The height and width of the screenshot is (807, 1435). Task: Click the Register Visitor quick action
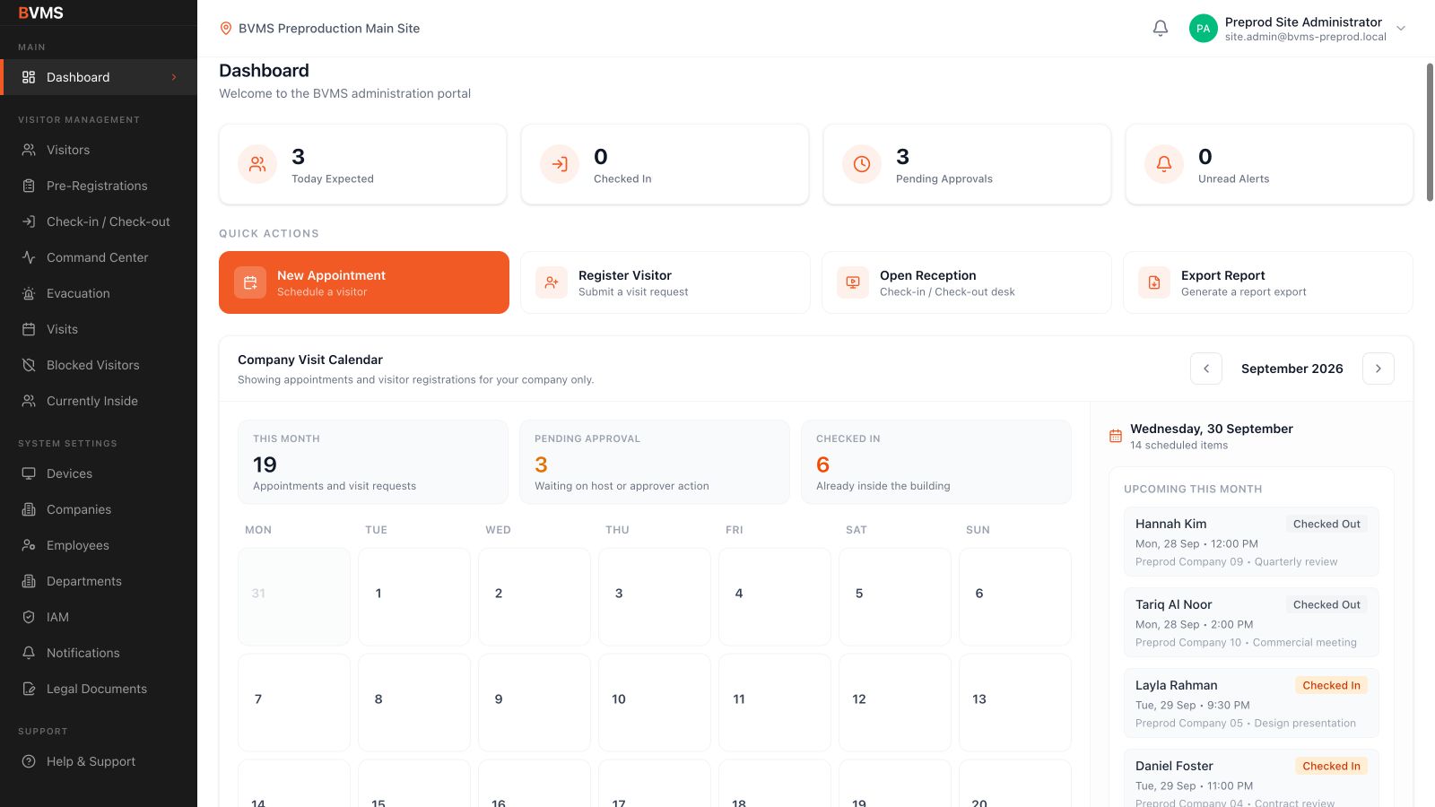(x=665, y=282)
